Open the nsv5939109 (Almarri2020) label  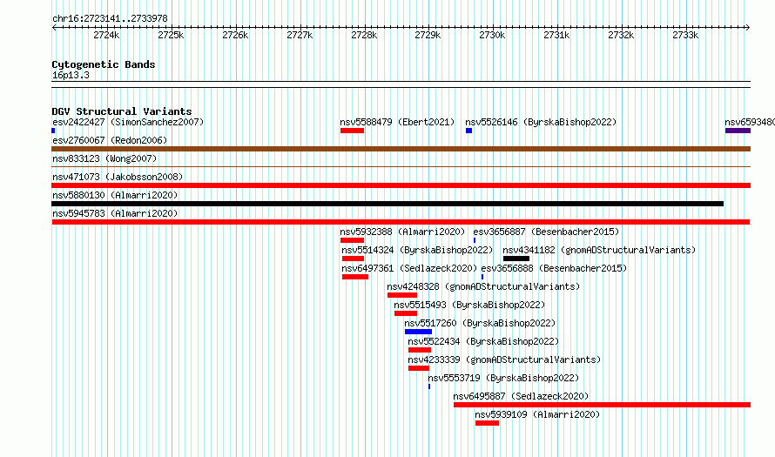pyautogui.click(x=537, y=414)
